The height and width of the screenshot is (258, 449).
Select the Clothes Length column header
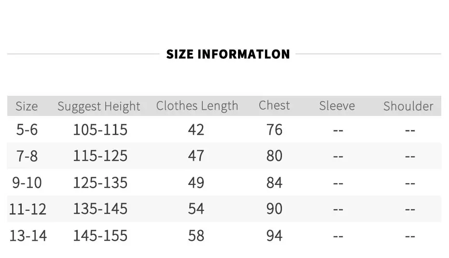coord(197,106)
